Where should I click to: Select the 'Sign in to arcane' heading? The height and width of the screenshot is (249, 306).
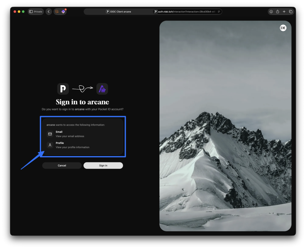pyautogui.click(x=82, y=102)
